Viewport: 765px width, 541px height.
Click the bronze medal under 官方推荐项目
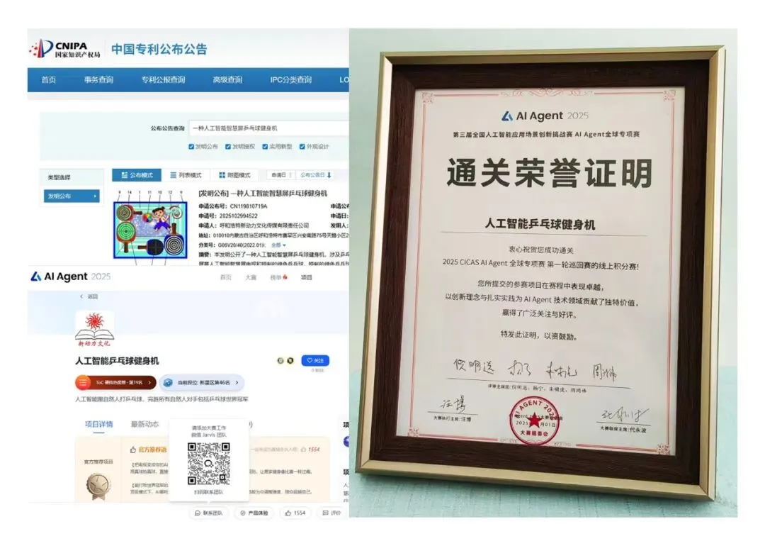tap(98, 486)
